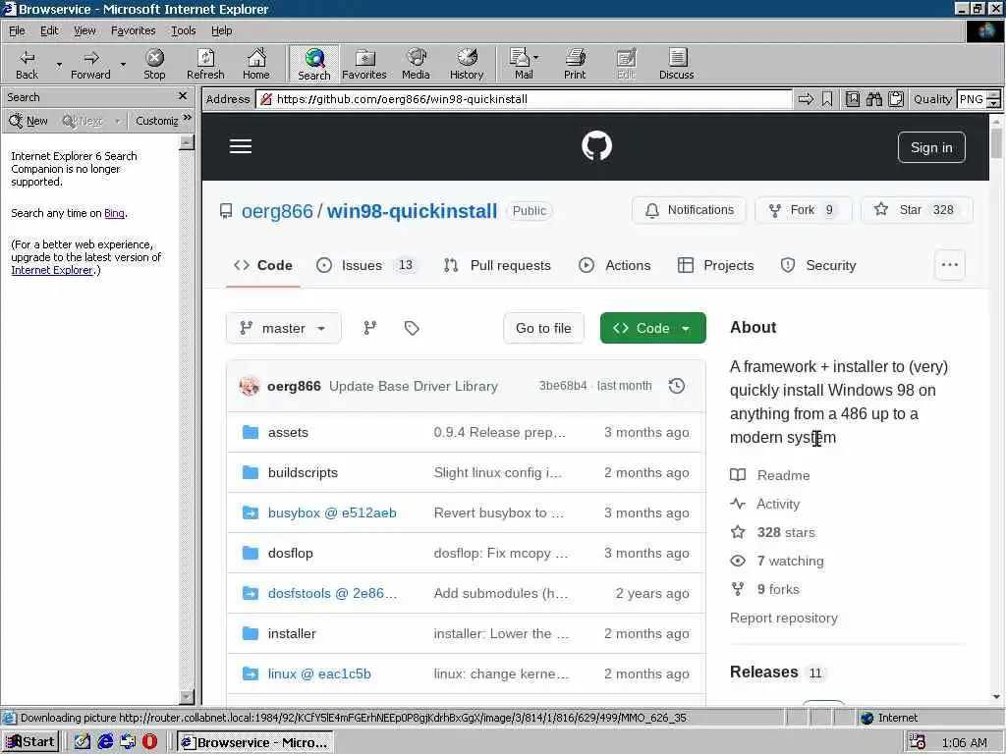Click the page vertical scrollbar thumb
The height and width of the screenshot is (754, 1006).
[996, 143]
